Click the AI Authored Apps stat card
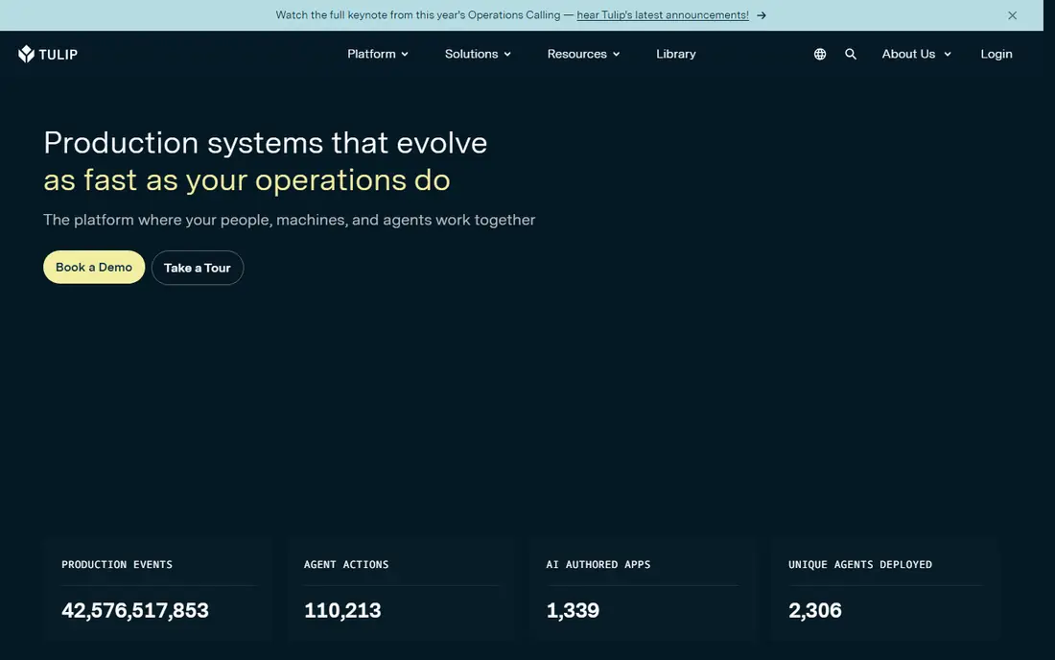 pos(644,589)
